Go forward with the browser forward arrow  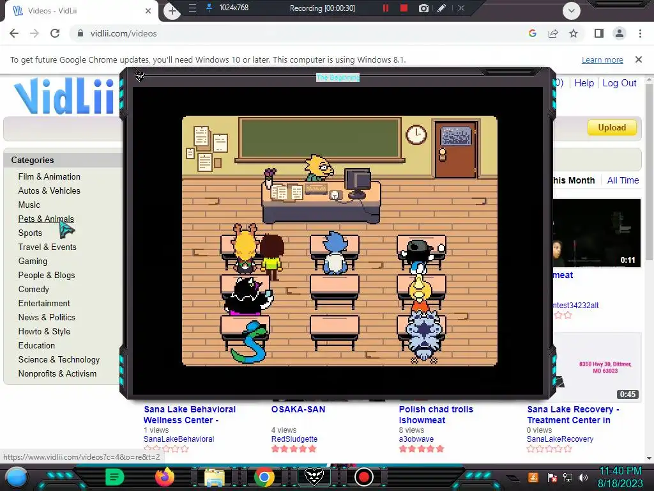point(34,33)
